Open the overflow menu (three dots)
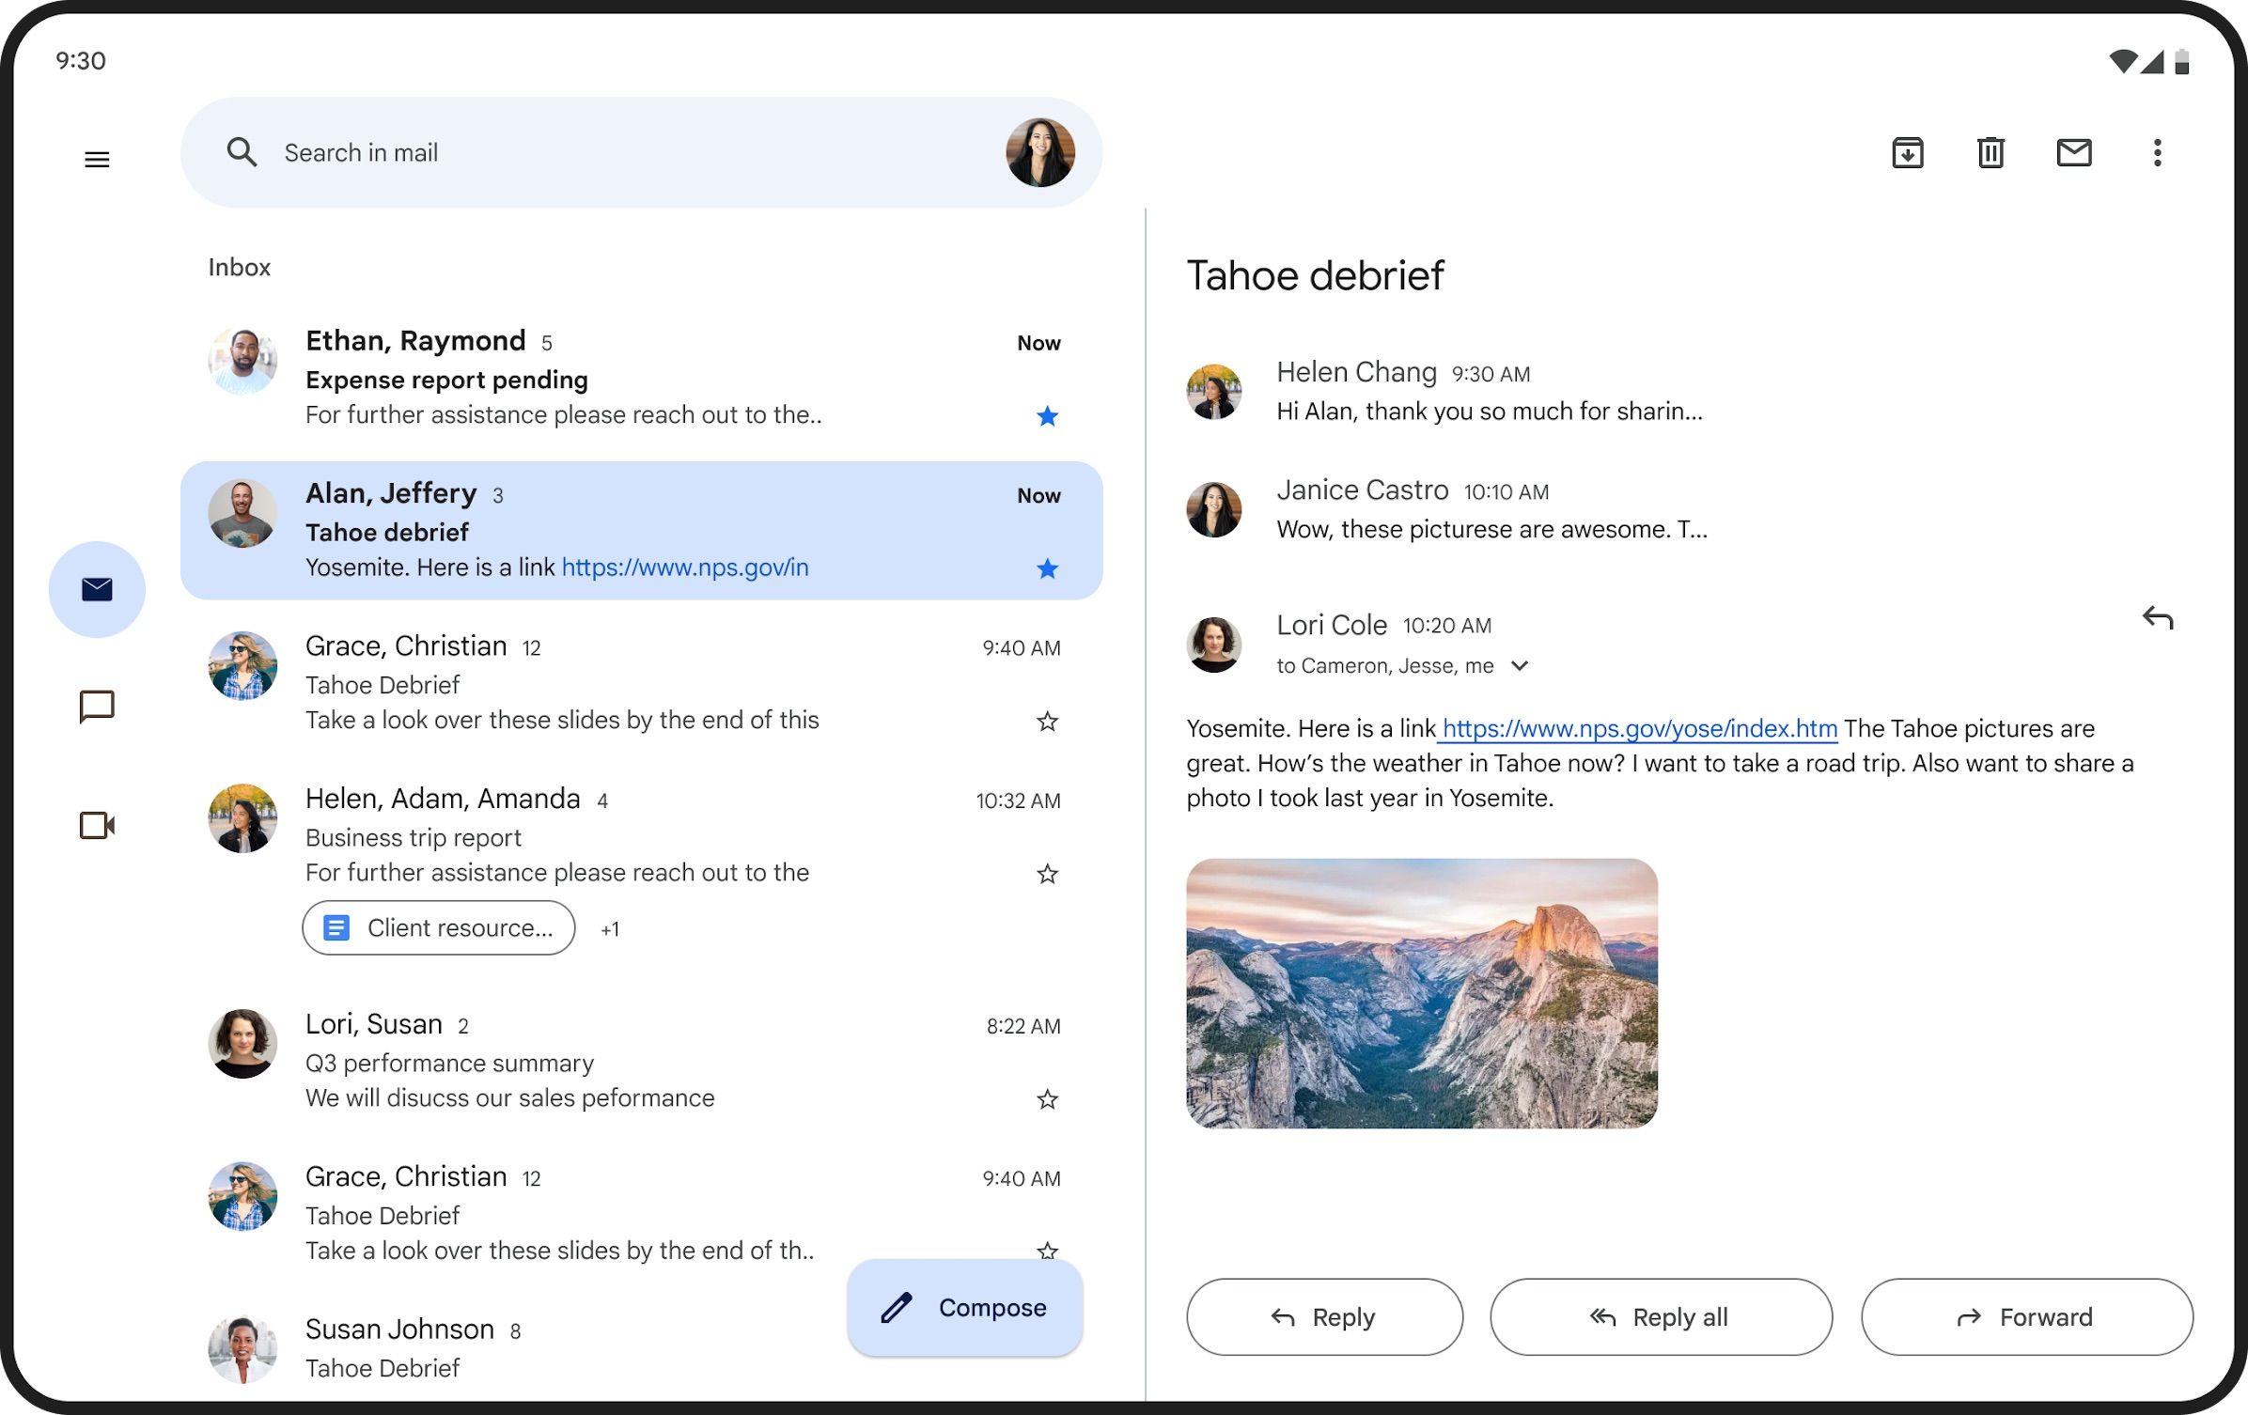Viewport: 2248px width, 1415px height. [x=2158, y=151]
